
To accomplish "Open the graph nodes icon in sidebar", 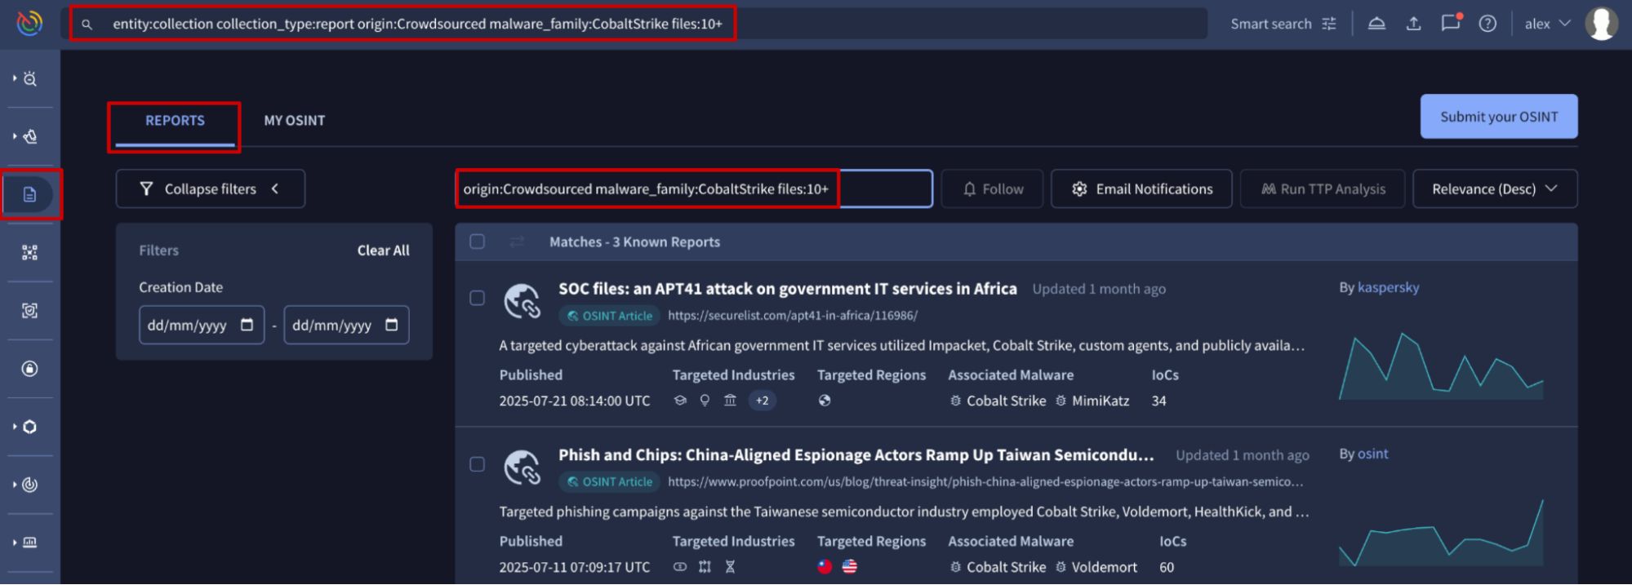I will pyautogui.click(x=30, y=253).
